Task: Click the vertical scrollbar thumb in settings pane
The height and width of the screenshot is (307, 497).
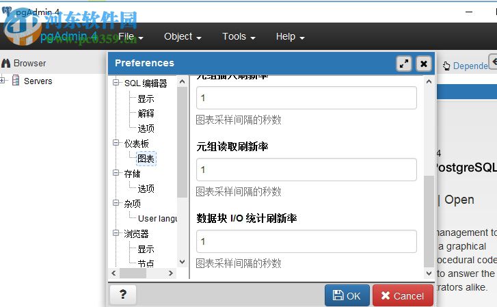Action: [429, 222]
